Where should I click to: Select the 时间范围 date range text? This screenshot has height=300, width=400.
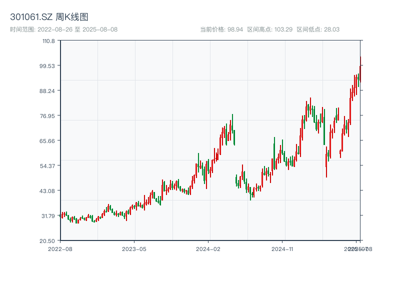(x=63, y=29)
